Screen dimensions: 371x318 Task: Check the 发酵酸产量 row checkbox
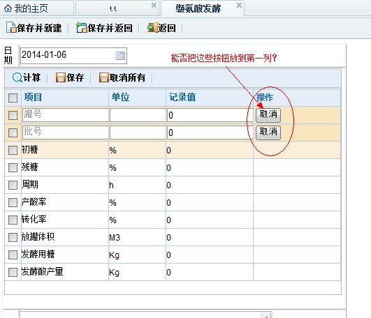pos(13,273)
